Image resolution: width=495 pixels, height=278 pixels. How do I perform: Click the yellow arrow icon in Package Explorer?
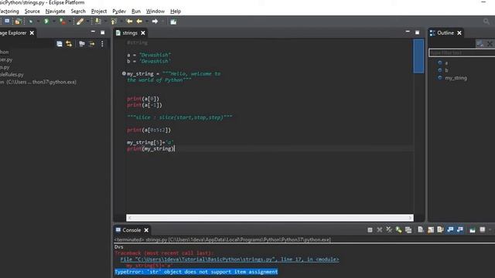(x=91, y=44)
